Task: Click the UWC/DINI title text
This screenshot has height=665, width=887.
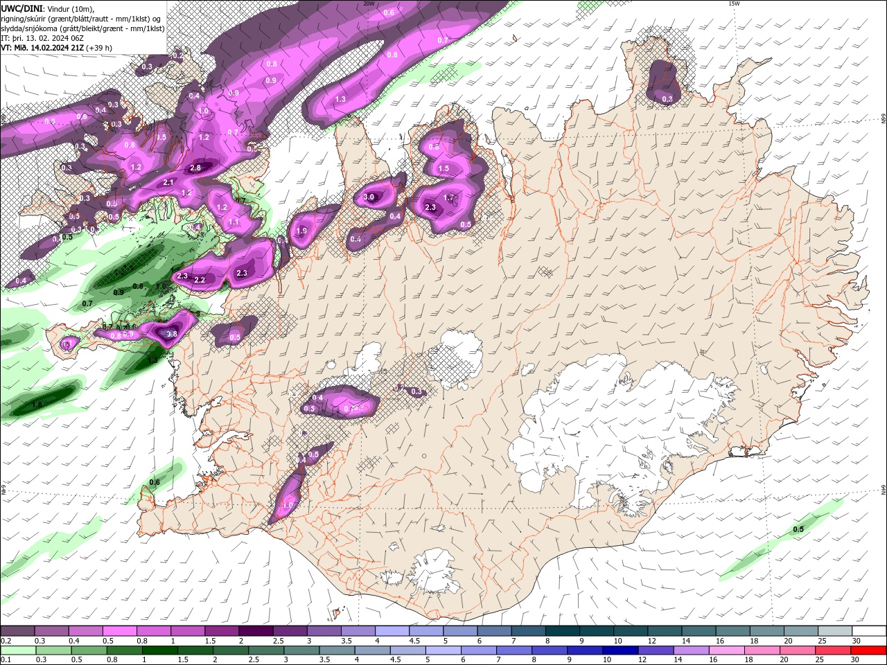Action: pos(21,8)
